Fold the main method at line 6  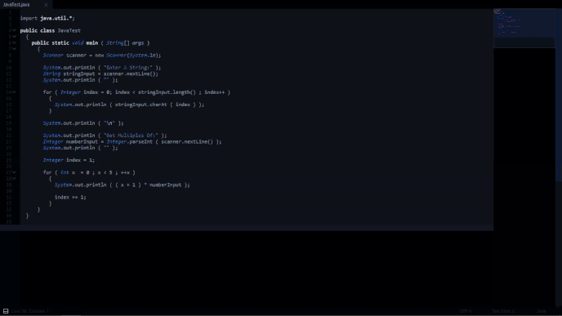coord(15,42)
